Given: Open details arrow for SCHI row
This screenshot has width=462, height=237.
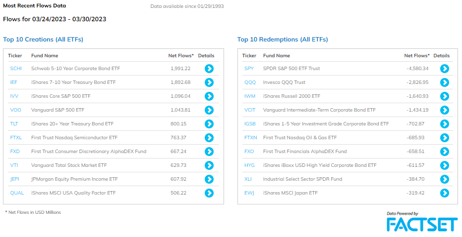Looking at the screenshot, I should coord(209,69).
